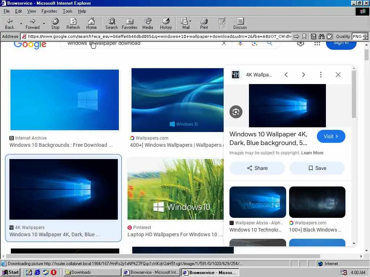Click the Forward toolbar button

33,23
